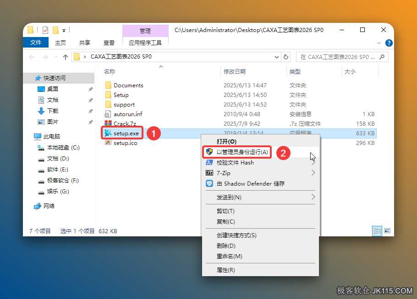Choose 属性(R) in context menu
417x299 pixels.
[x=261, y=270]
